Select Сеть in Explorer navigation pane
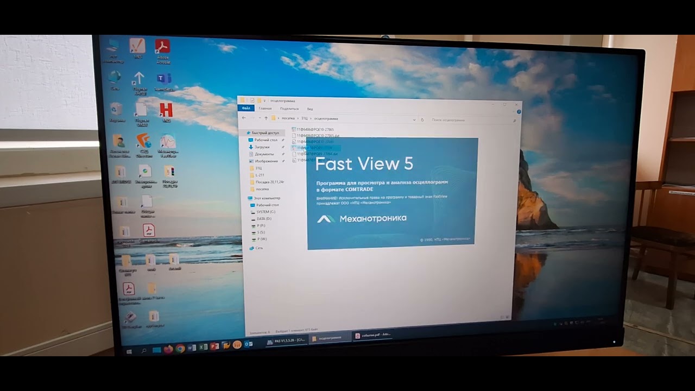The width and height of the screenshot is (695, 391). pos(256,248)
